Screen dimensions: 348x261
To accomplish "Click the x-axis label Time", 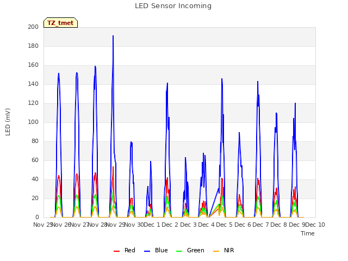I will coord(308,233).
